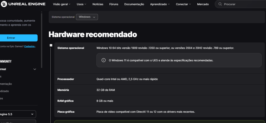
Task: Click the Memória row label
Action: pos(63,90)
